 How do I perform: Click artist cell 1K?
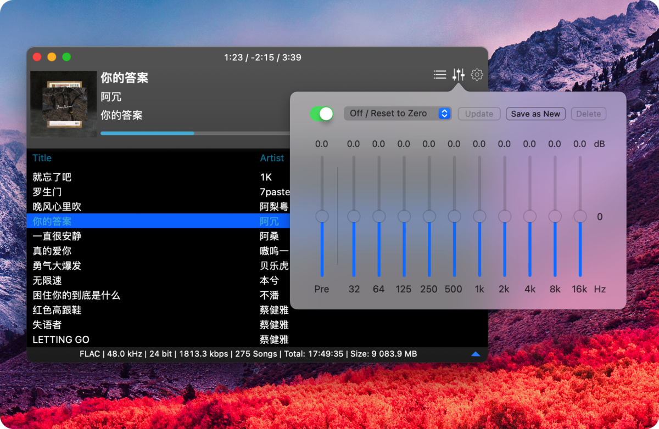[x=266, y=177]
